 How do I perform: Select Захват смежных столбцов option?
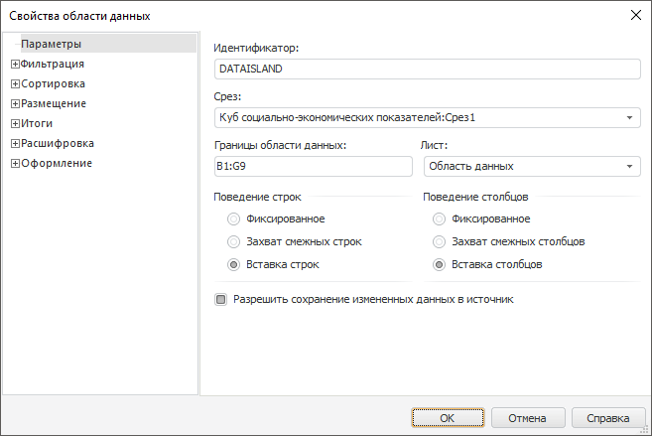tap(440, 241)
